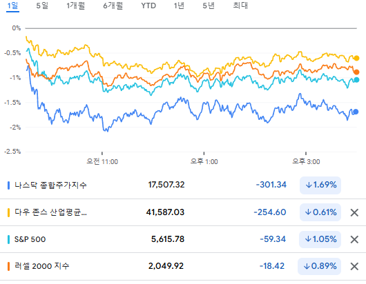Click the 오전 11:00 axis label
Image resolution: width=366 pixels, height=284 pixels.
102,161
